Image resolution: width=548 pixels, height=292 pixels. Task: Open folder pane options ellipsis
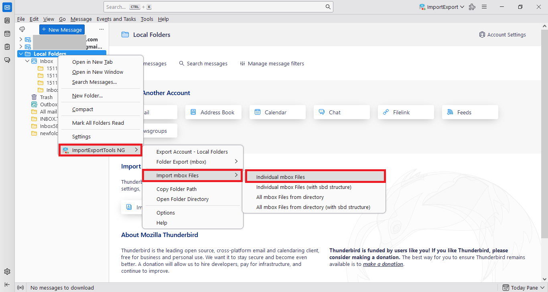[x=101, y=29]
